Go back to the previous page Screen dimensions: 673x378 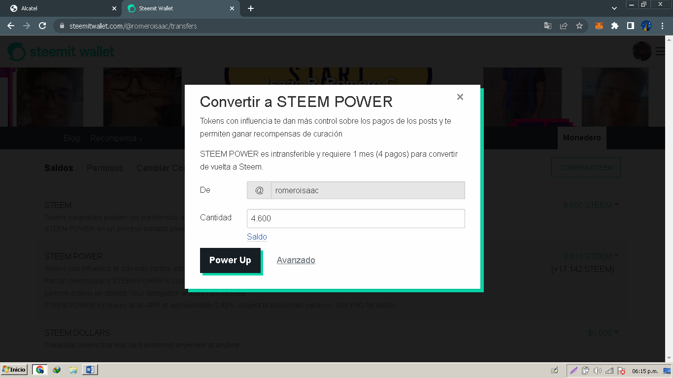click(x=11, y=26)
